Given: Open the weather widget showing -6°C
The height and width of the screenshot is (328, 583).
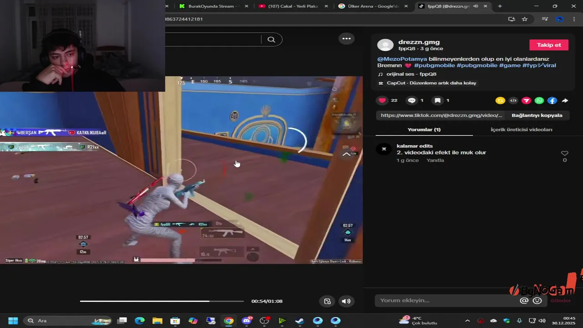Looking at the screenshot, I should point(418,321).
